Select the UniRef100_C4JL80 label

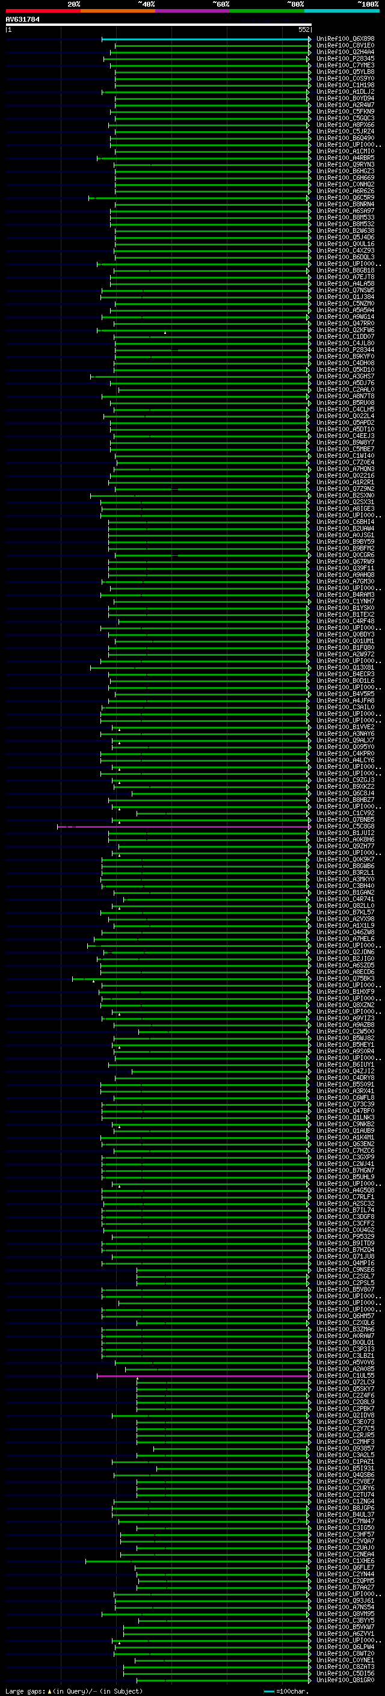pos(345,343)
